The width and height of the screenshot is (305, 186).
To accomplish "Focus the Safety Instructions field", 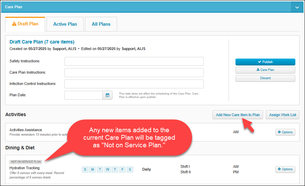I will pyautogui.click(x=134, y=61).
